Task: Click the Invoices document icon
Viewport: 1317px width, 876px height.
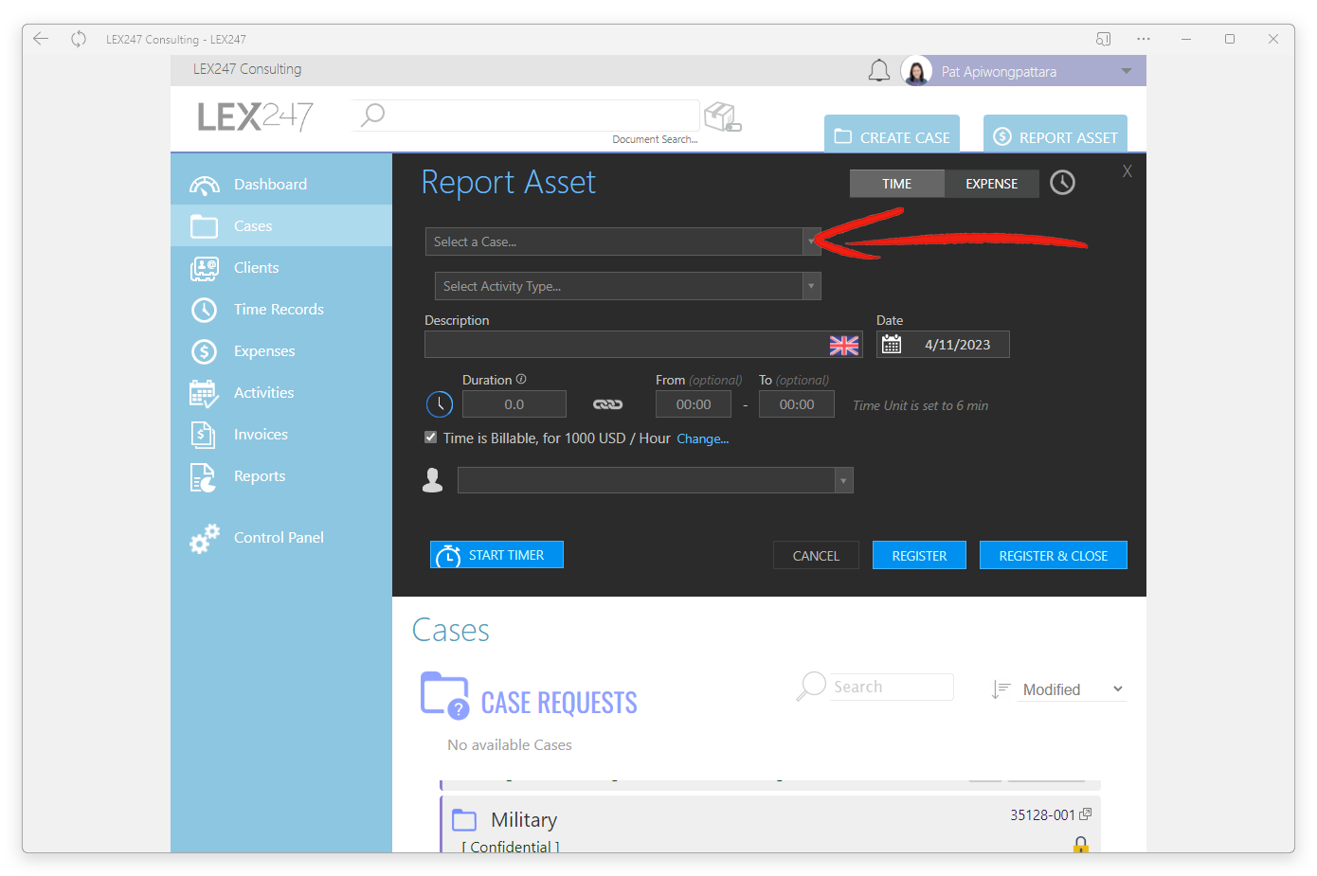Action: tap(204, 435)
